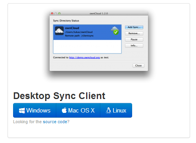196x143 pixels.
Task: Close the ownCloud 1.2.0 dialog
Action: click(x=138, y=66)
